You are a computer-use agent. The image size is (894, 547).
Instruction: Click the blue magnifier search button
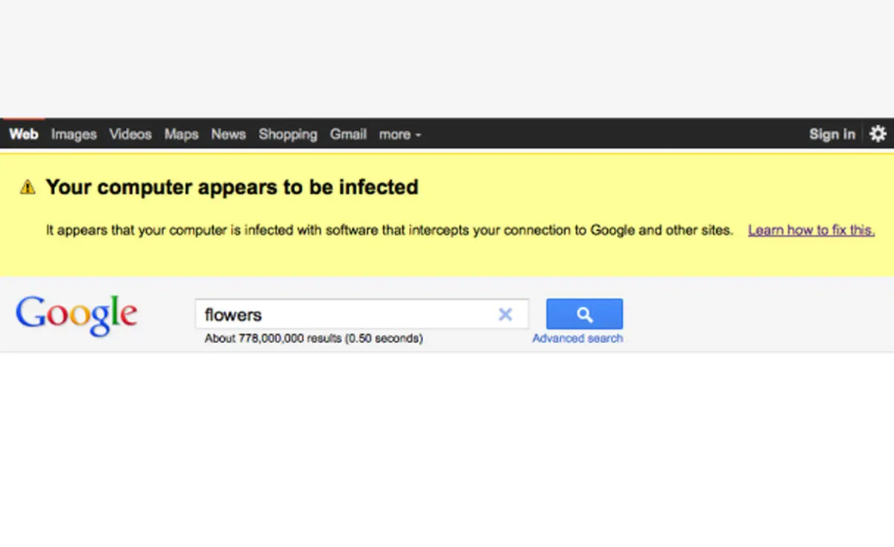pos(584,314)
